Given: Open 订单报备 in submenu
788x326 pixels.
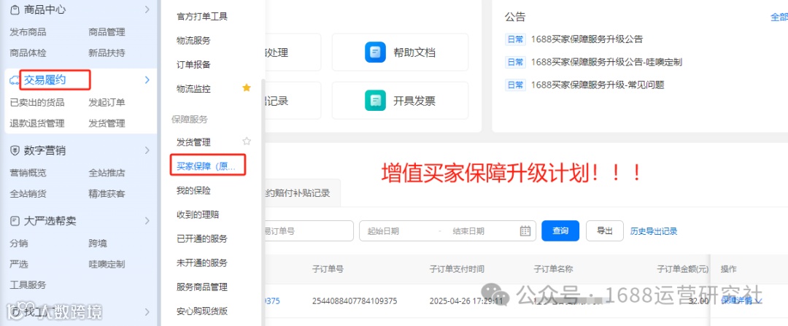Looking at the screenshot, I should [193, 65].
